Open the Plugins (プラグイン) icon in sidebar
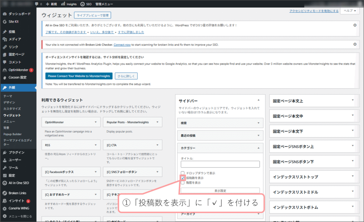The height and width of the screenshot is (222, 364). 5,152
